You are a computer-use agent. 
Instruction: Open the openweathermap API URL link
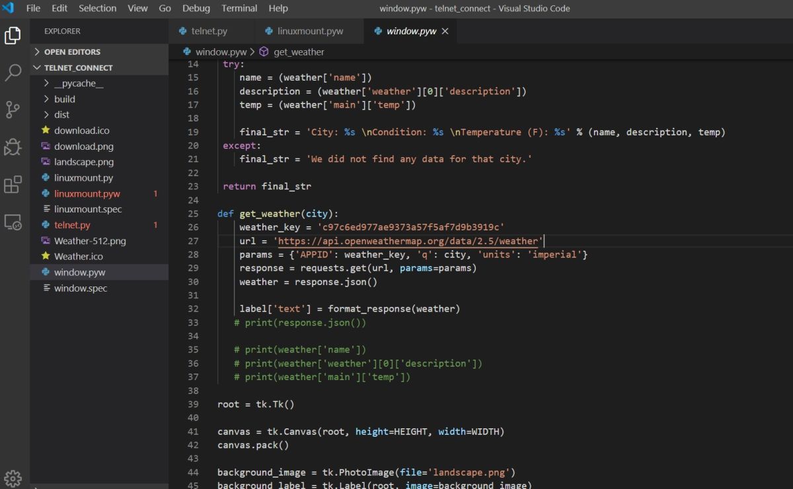tap(408, 241)
